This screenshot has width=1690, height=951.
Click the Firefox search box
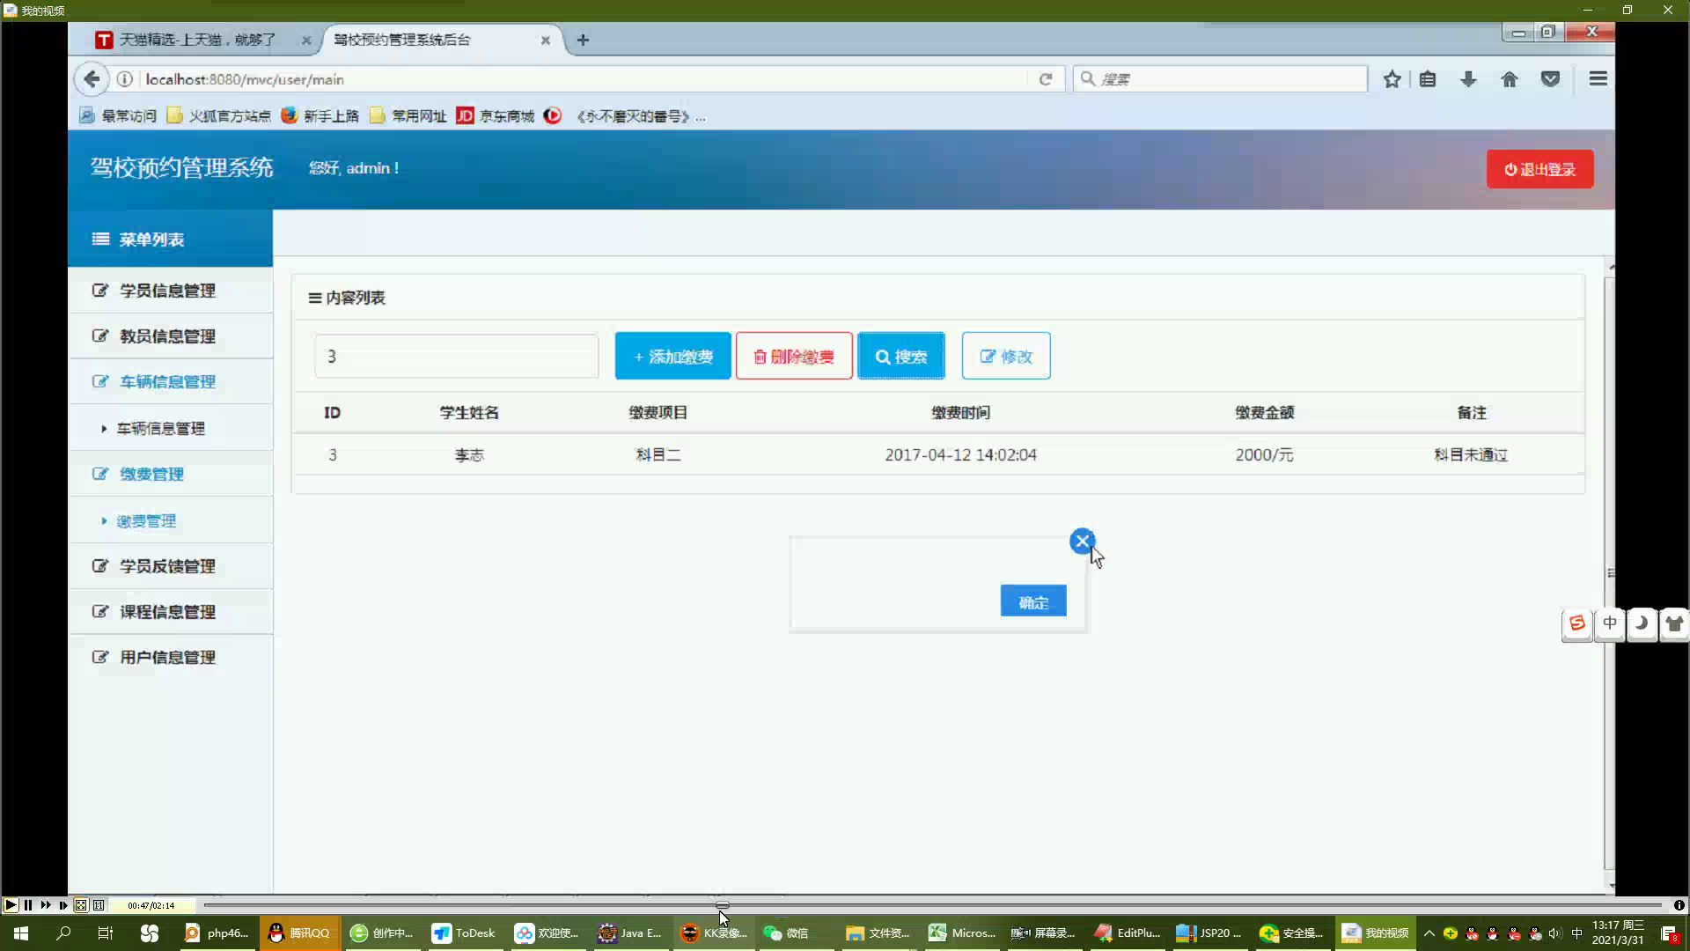click(x=1220, y=79)
